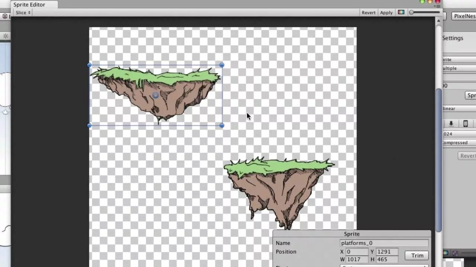Screen dimensions: 476x267
Task: Open the Filter Mode dropdown showing linear
Action: 459,109
